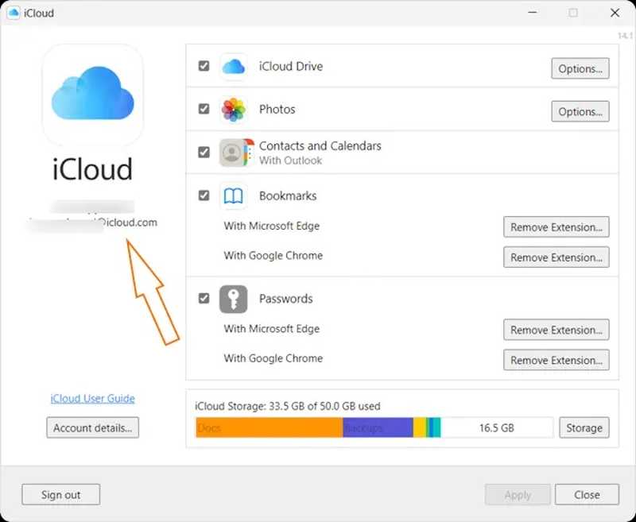Image resolution: width=636 pixels, height=522 pixels.
Task: Click 'With Microsoft Edge' under Bookmarks
Action: pyautogui.click(x=272, y=226)
